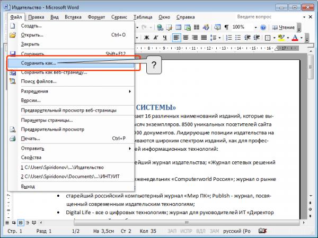This screenshot has width=318, height=238.
Task: Open the 100% zoom dropdown
Action: (x=255, y=28)
